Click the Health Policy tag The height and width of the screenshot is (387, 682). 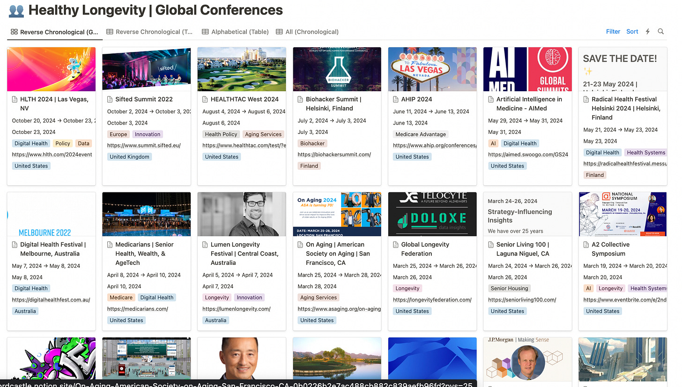coord(221,134)
